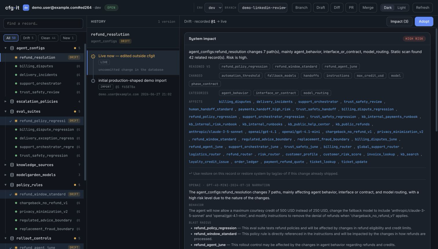Viewport: 438px width, 249px height.
Task: Select the All 50 filter tab
Action: [x=11, y=38]
